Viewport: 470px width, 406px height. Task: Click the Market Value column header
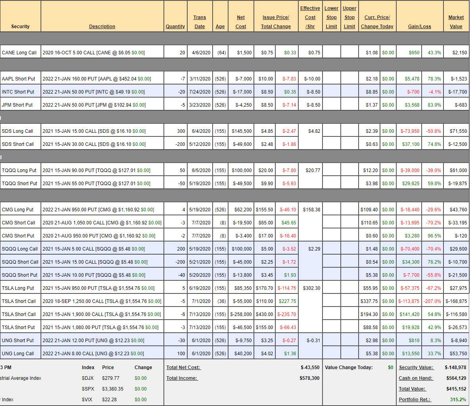pyautogui.click(x=456, y=22)
